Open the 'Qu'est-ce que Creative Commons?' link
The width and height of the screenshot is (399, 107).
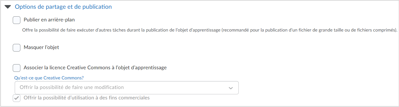(49, 78)
